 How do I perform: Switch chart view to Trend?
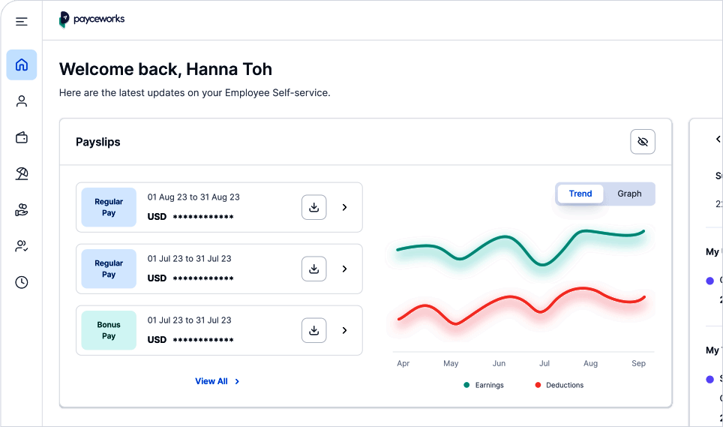click(580, 194)
